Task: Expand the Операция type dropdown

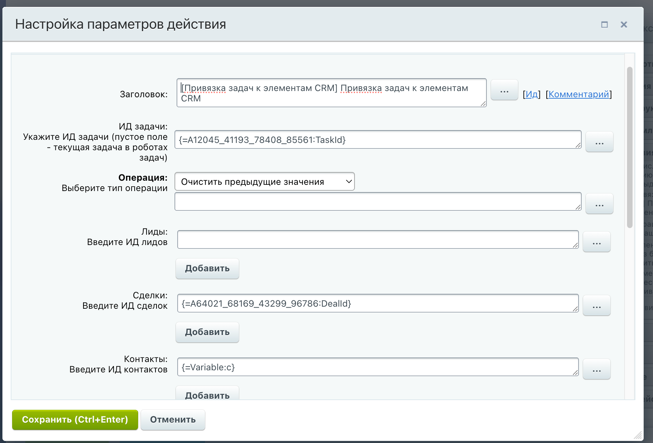Action: 265,182
